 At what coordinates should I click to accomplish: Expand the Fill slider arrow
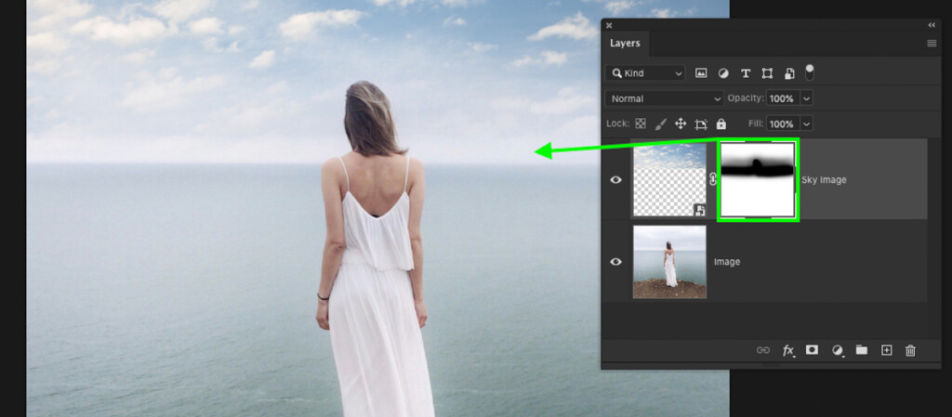point(806,124)
